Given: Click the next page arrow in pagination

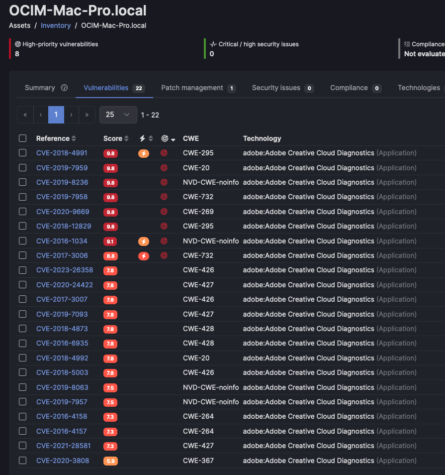Looking at the screenshot, I should (x=71, y=115).
